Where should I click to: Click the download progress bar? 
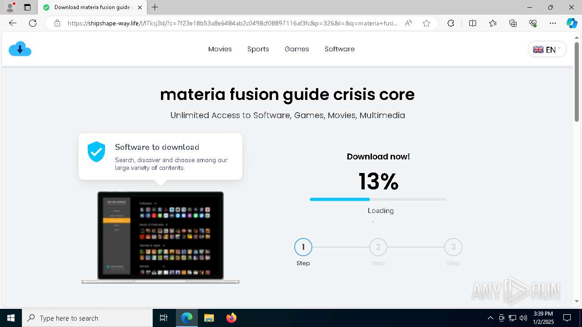pyautogui.click(x=378, y=199)
